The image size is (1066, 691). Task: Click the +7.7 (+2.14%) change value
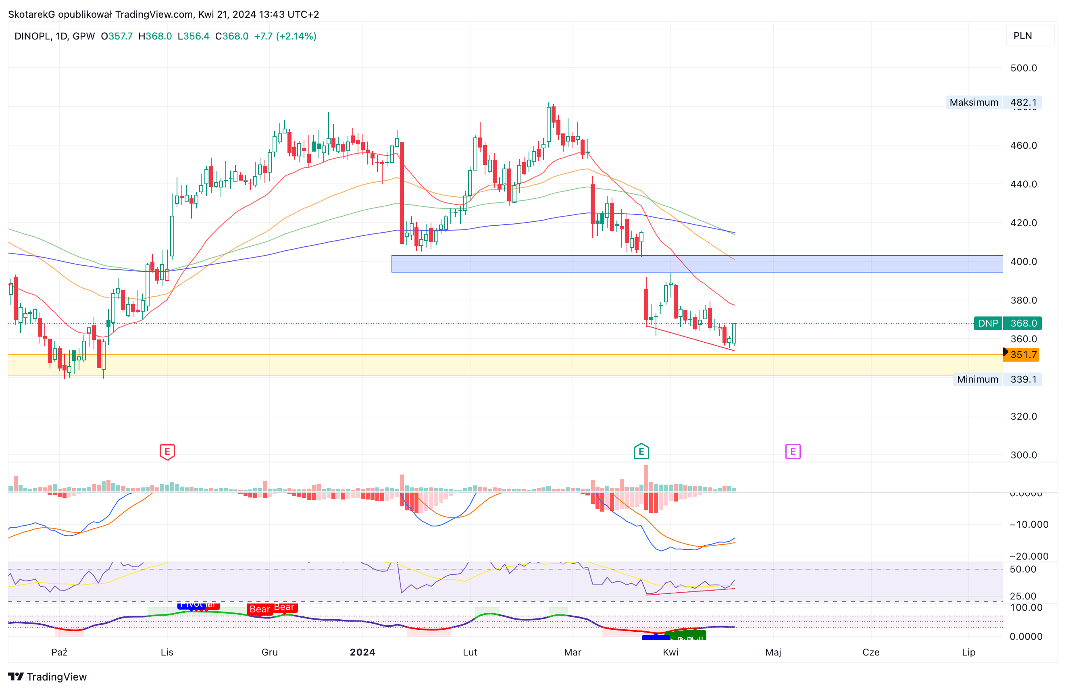click(285, 36)
